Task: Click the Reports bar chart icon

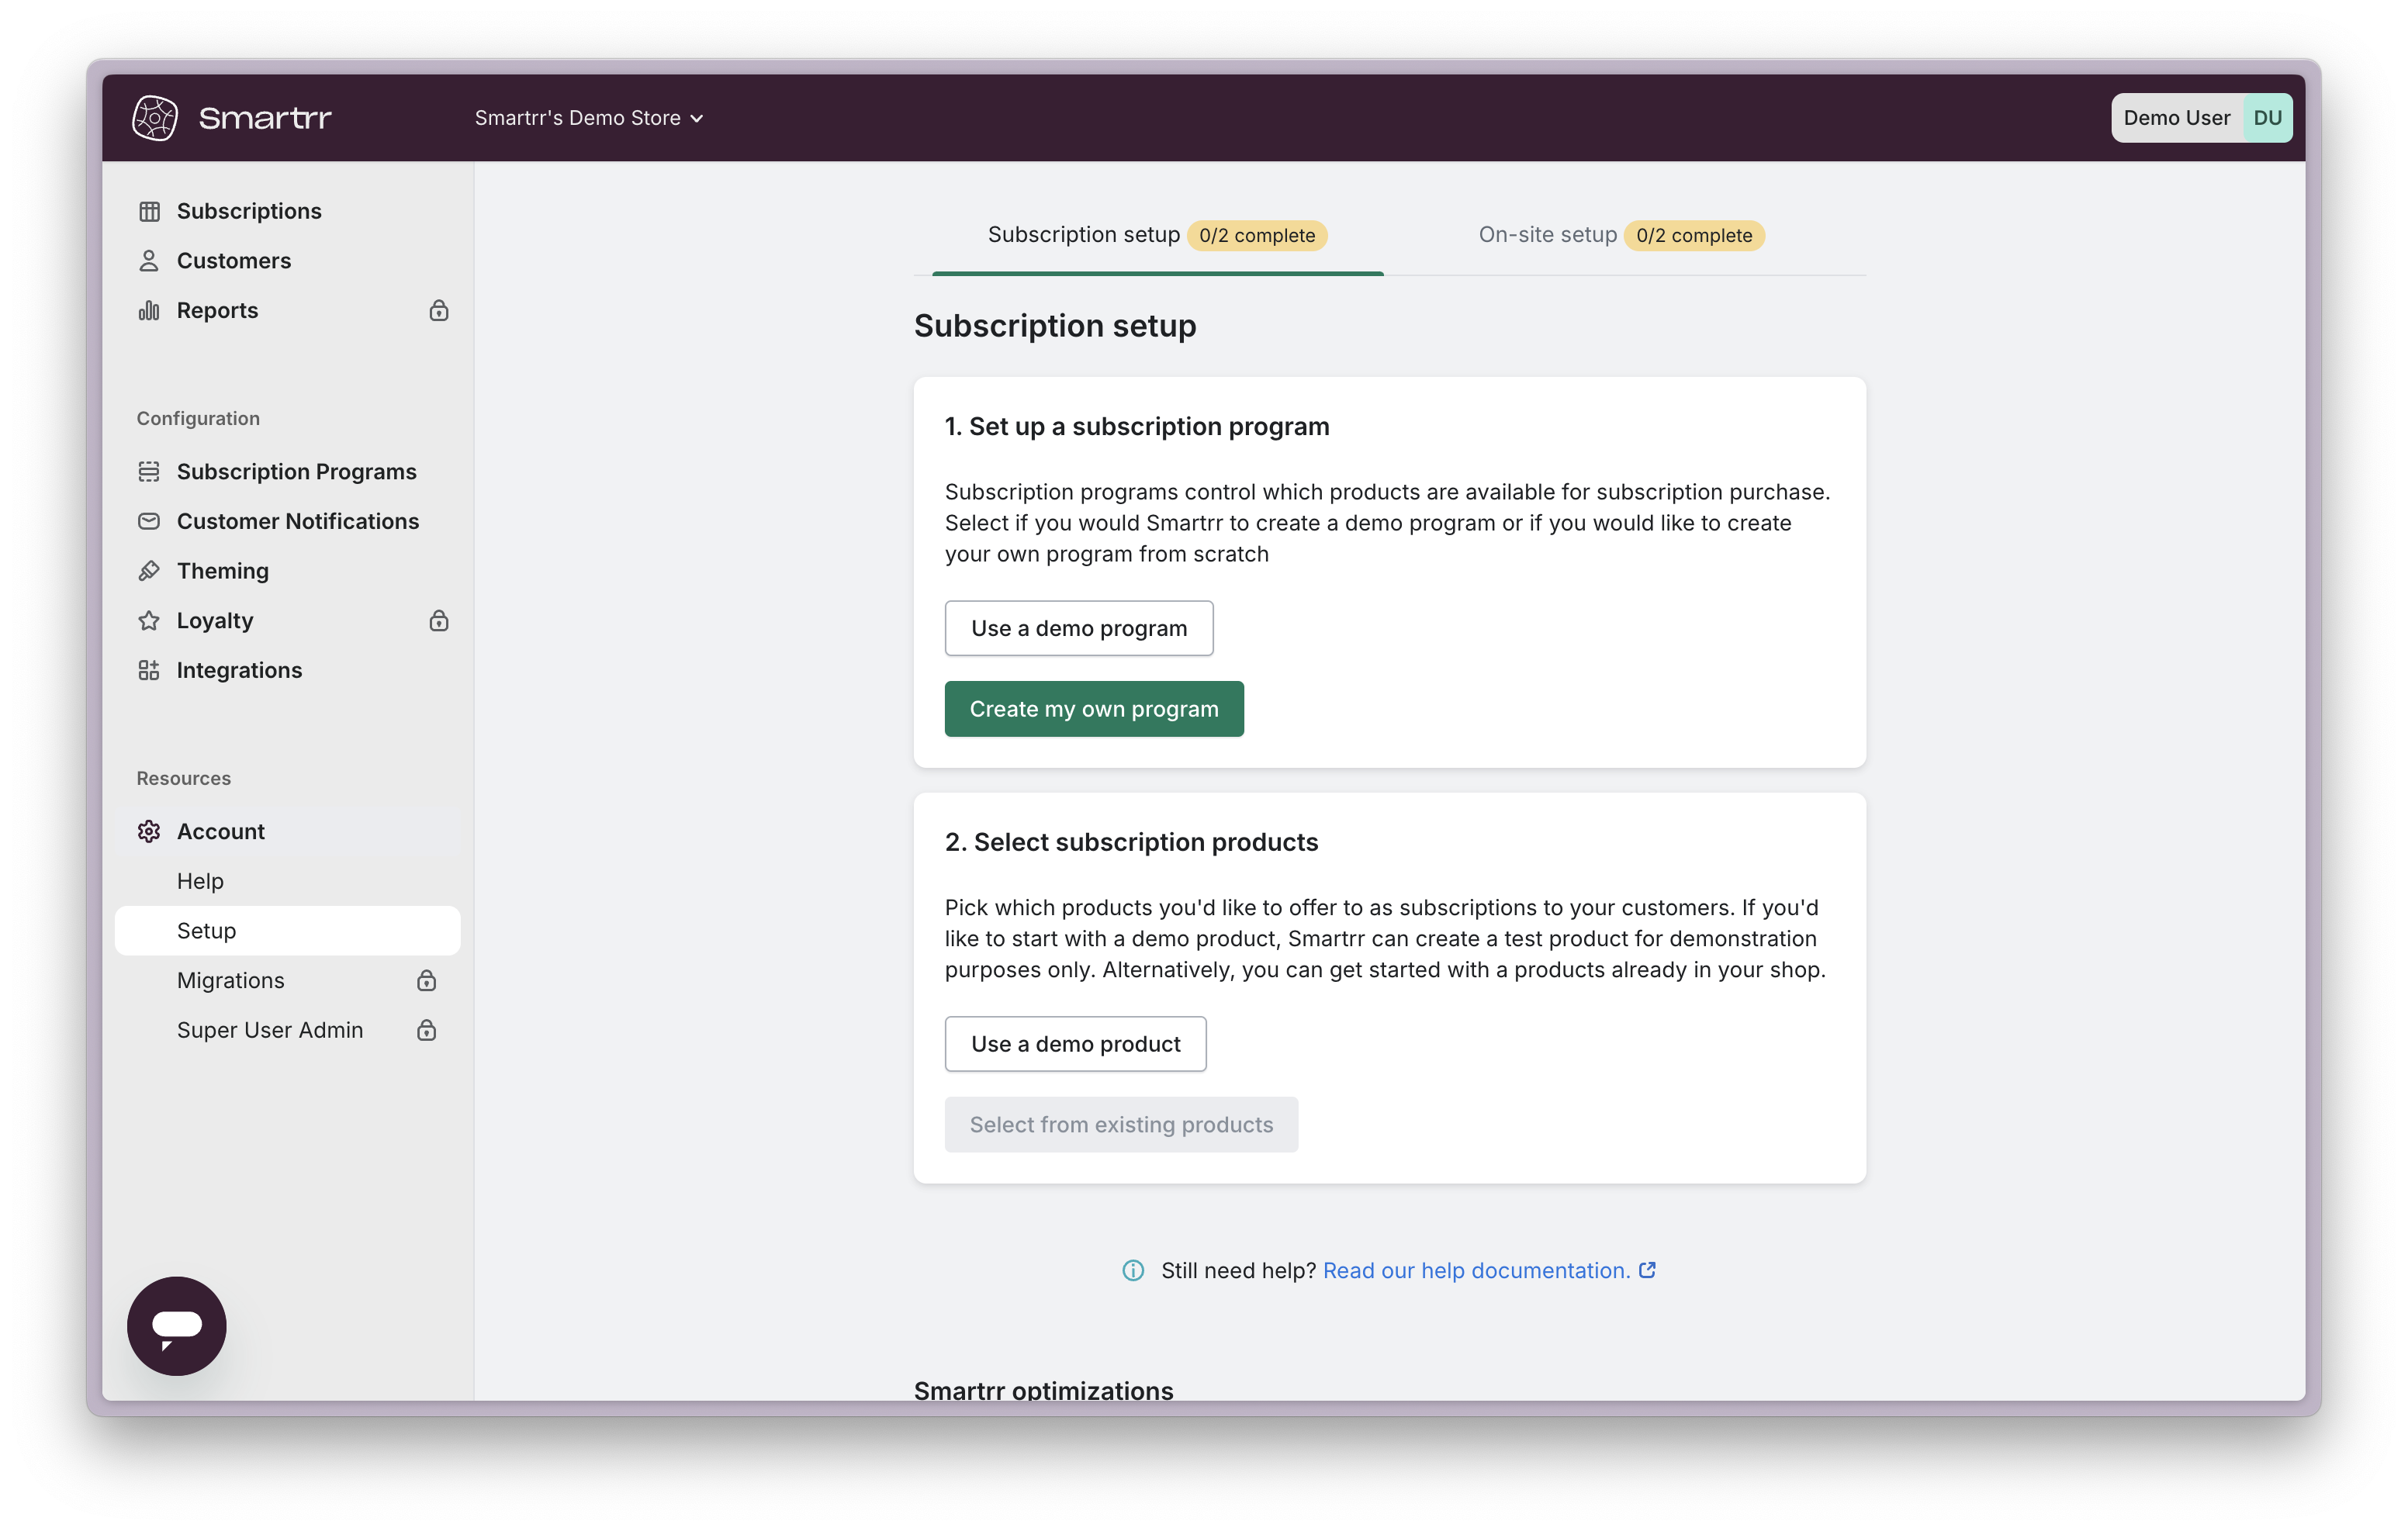Action: (x=149, y=311)
